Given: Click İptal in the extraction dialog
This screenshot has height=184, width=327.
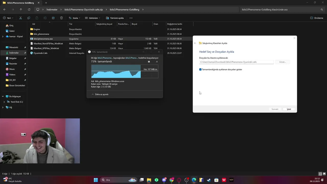Looking at the screenshot, I should point(289,109).
